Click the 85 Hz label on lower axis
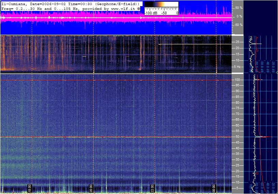The image size is (278, 194). [237, 97]
